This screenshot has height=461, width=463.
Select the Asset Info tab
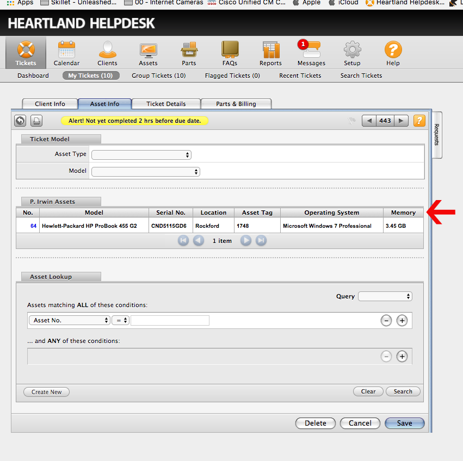(104, 104)
